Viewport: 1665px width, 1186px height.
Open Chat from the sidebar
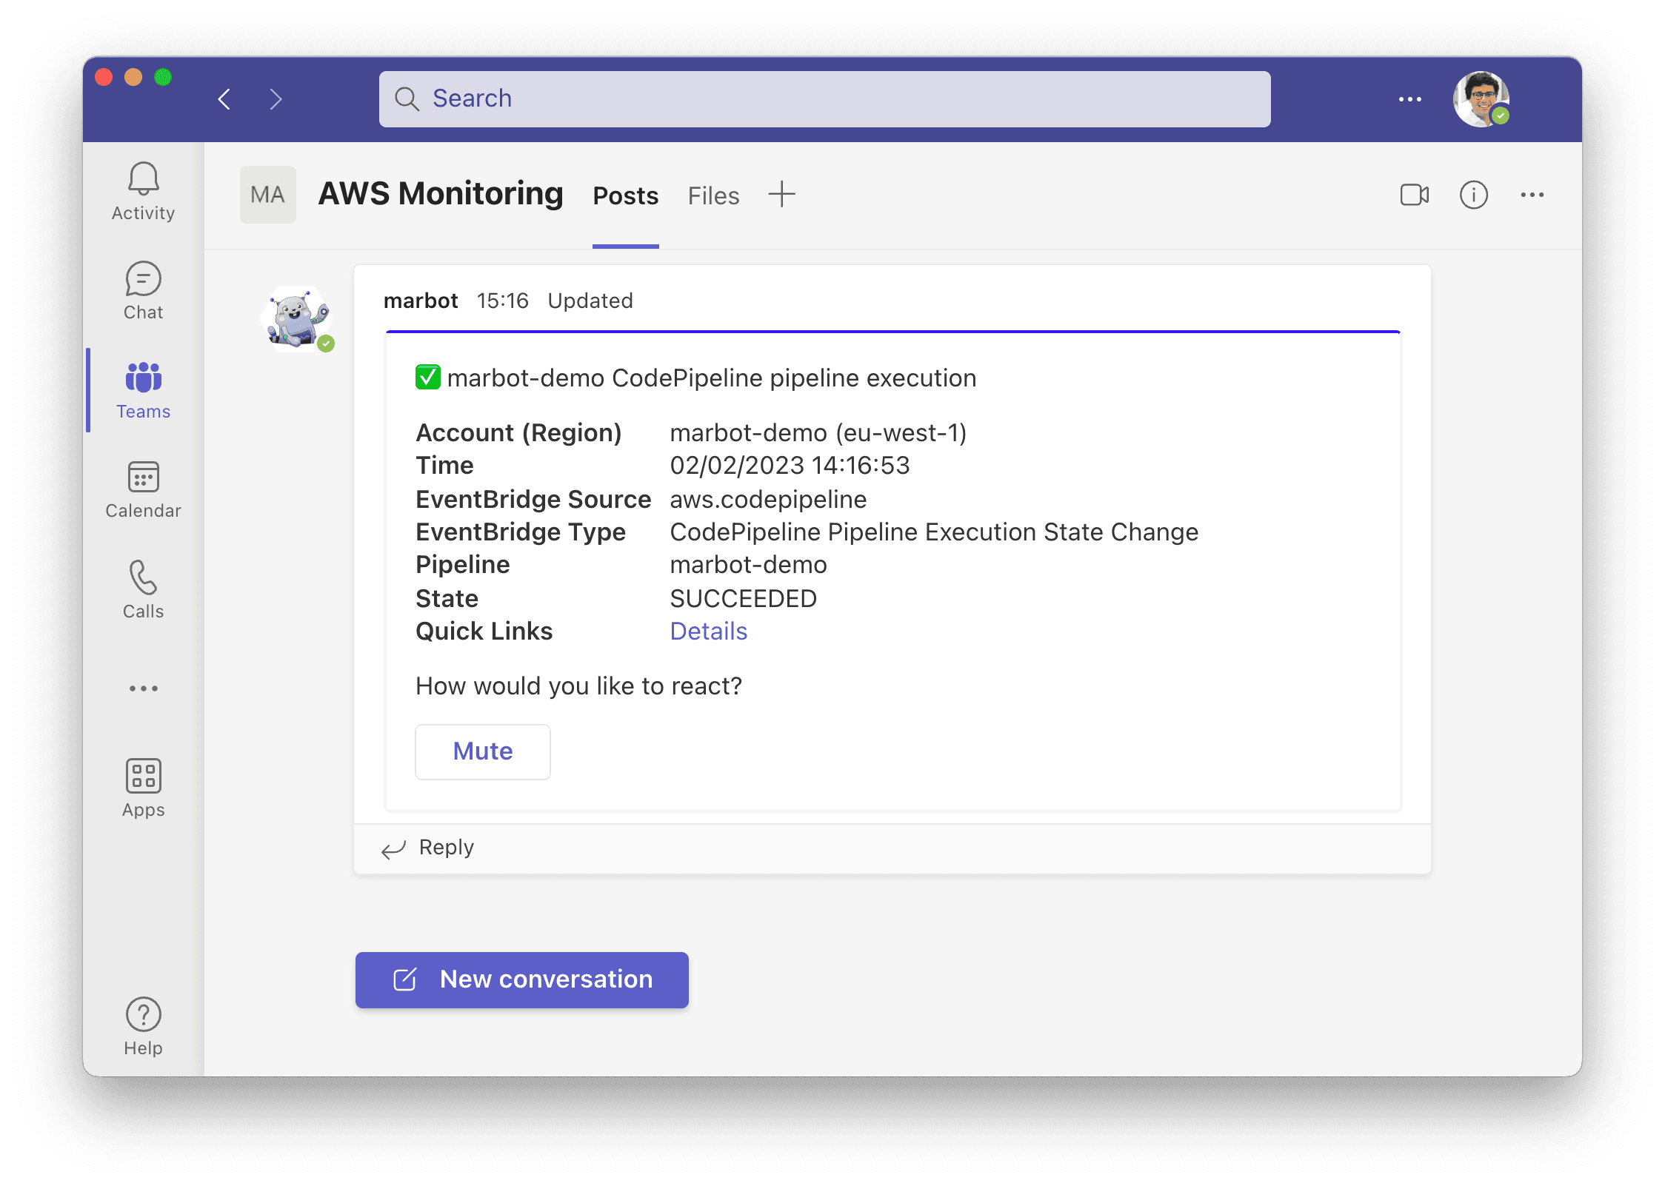(x=143, y=291)
